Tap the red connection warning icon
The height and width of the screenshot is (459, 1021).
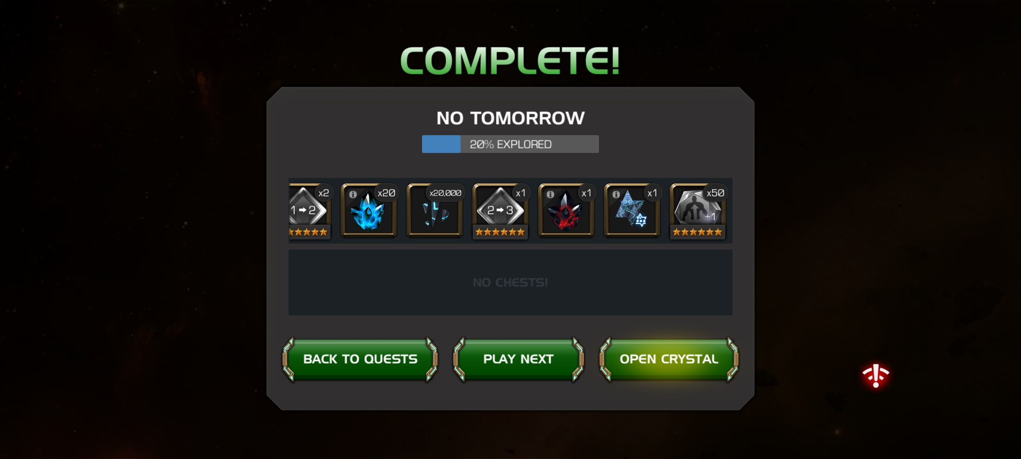[876, 375]
